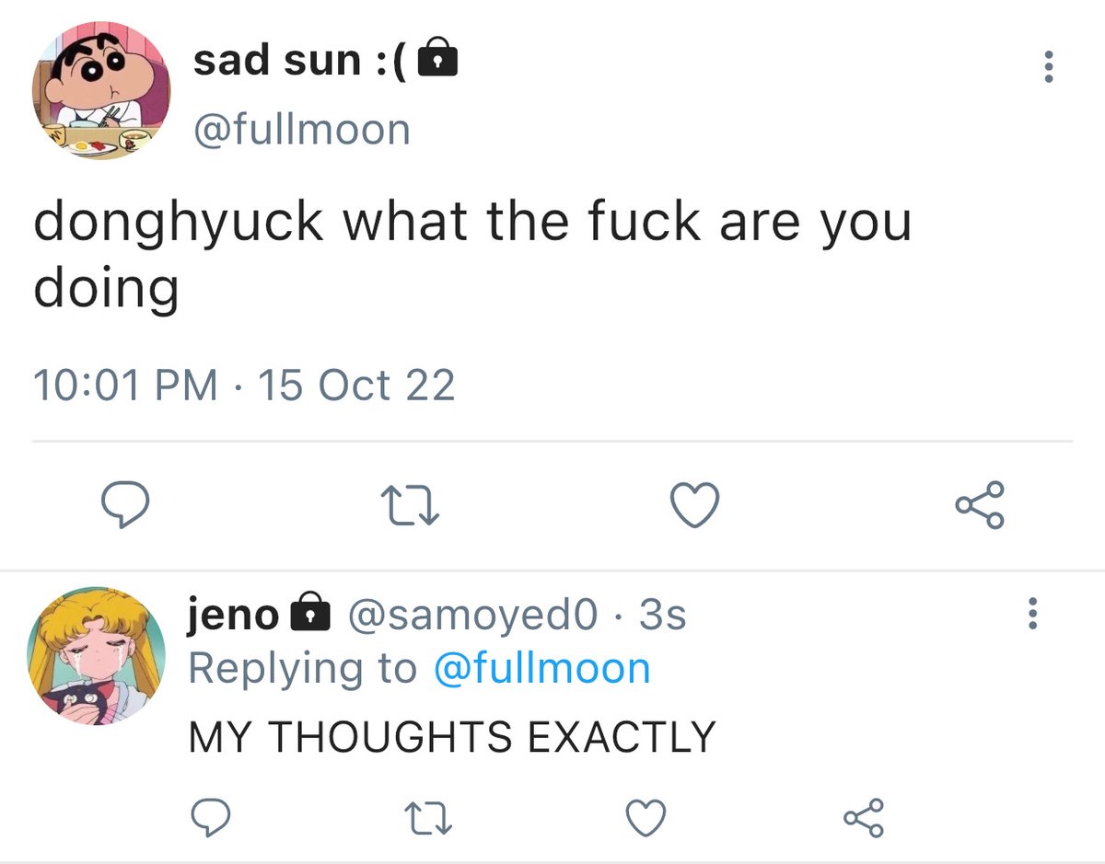Open more options for sad sun's tweet

point(1047,67)
